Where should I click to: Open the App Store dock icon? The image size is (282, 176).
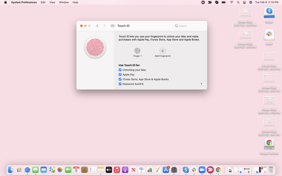pos(166,170)
